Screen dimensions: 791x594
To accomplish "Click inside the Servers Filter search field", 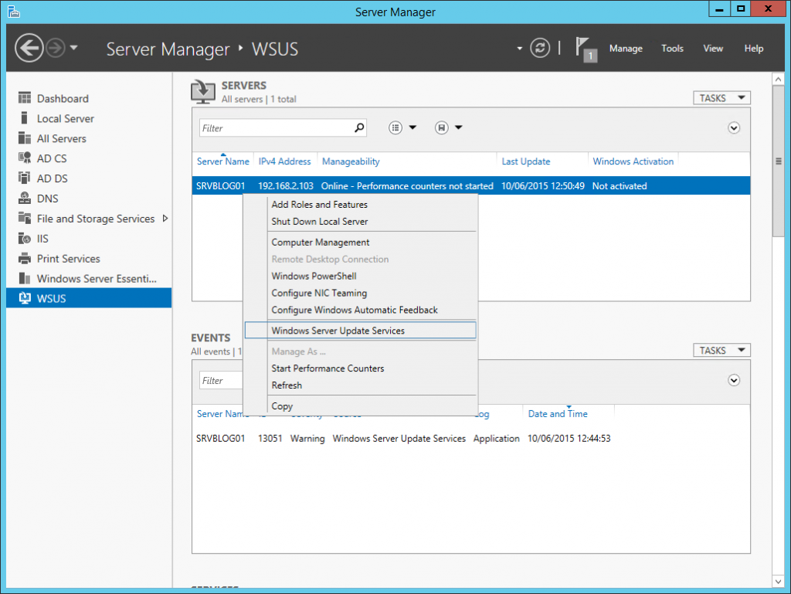I will coord(278,127).
